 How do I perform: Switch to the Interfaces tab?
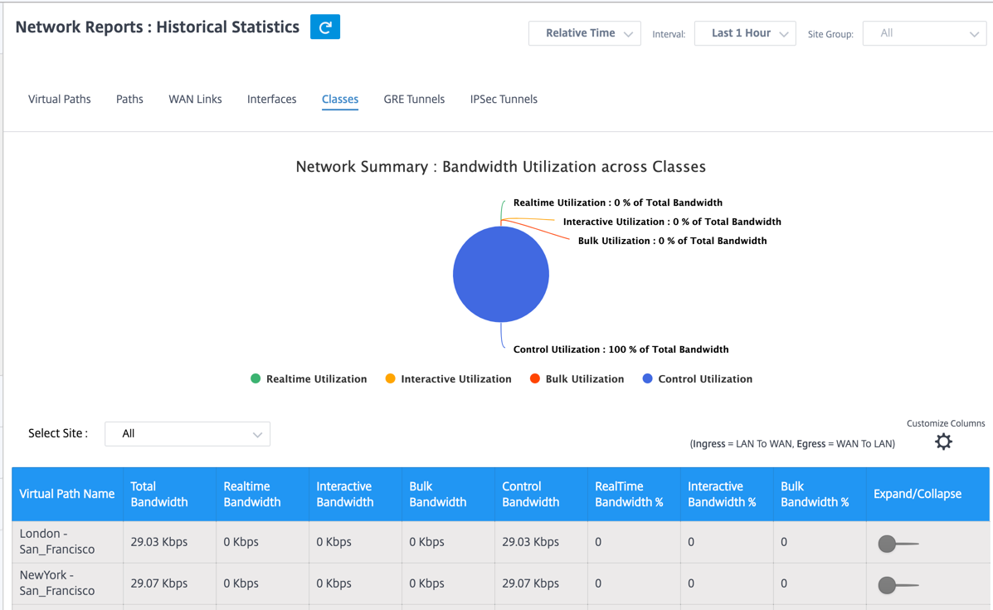click(x=271, y=99)
